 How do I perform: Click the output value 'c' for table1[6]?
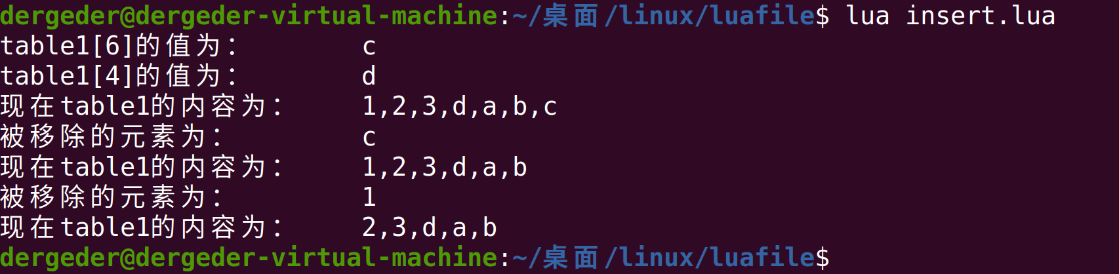[x=369, y=47]
